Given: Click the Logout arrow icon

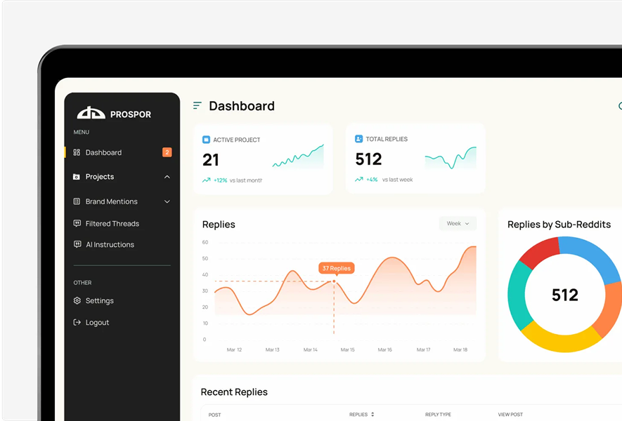Looking at the screenshot, I should [x=77, y=322].
